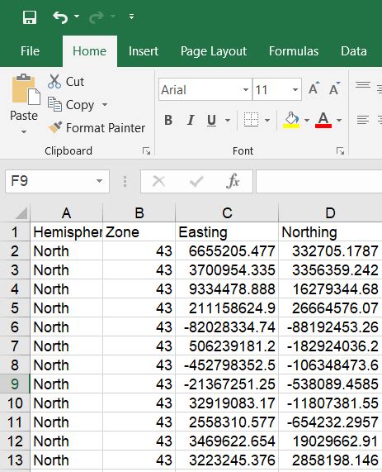Image resolution: width=382 pixels, height=472 pixels.
Task: Apply red Font Color
Action: pos(323,120)
